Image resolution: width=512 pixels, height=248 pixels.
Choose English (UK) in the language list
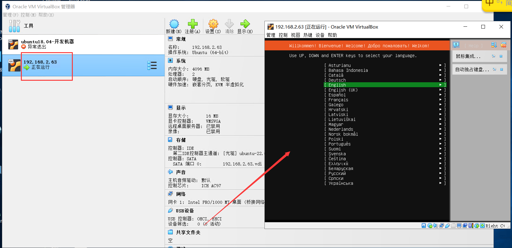(385, 90)
